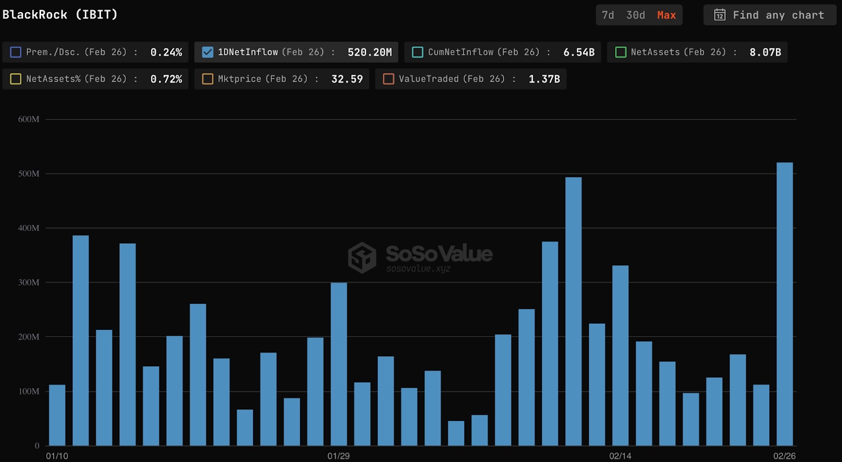Click the tallest bar at 02/26

[x=784, y=304]
